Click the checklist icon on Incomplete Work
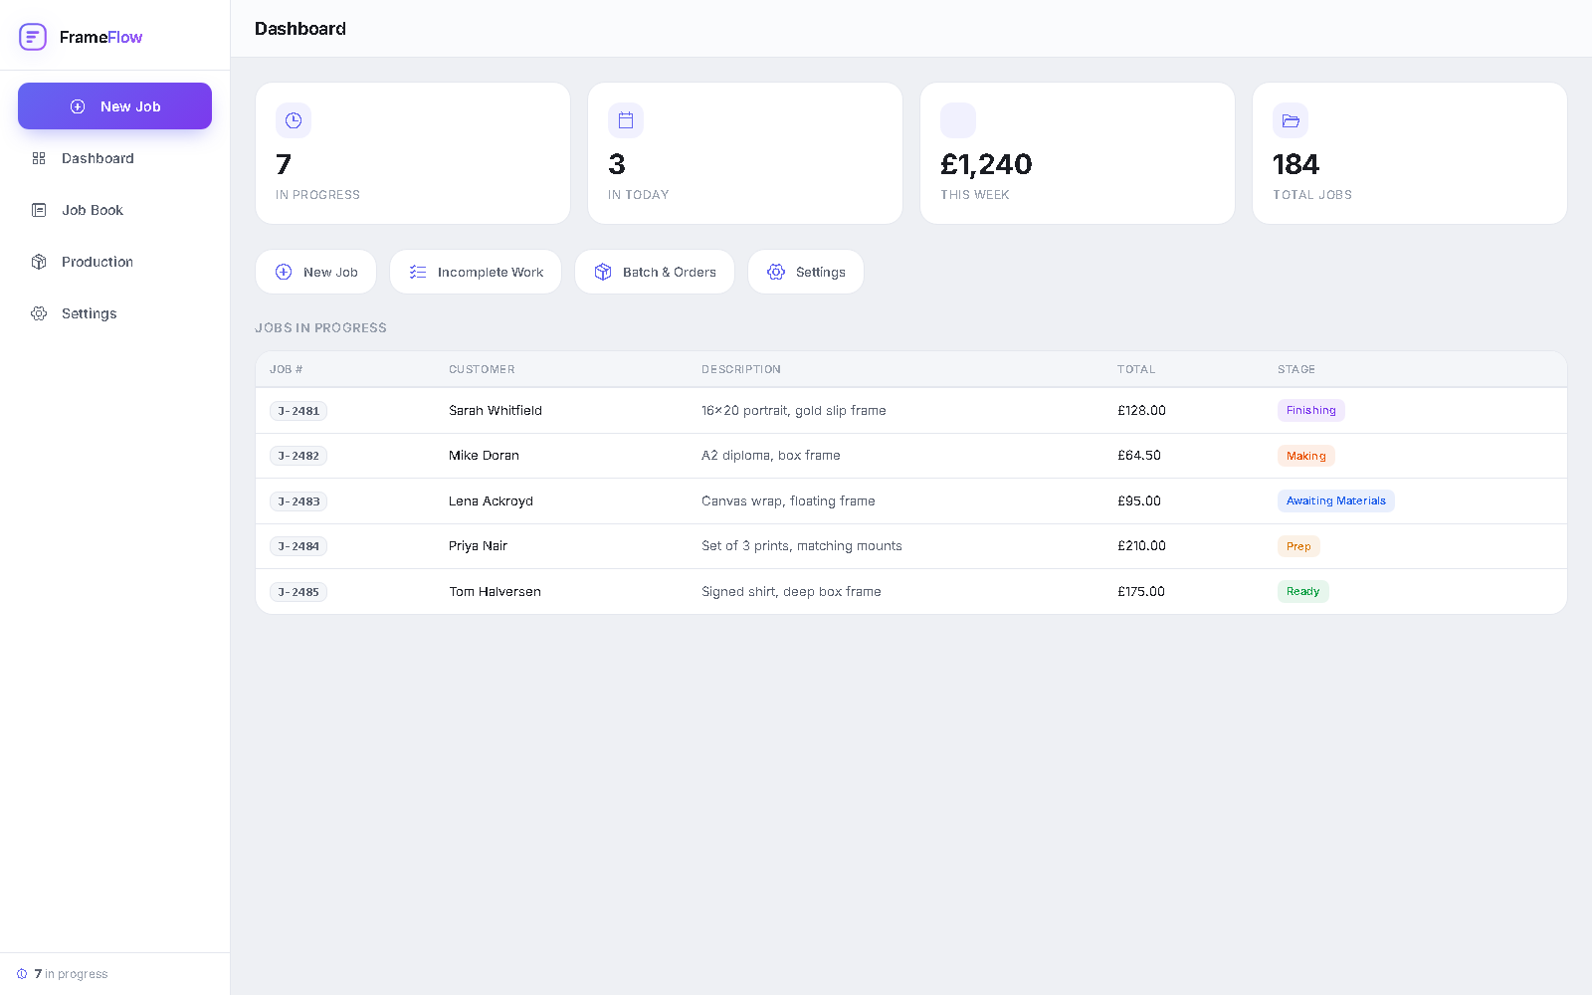1592x995 pixels. [x=418, y=272]
